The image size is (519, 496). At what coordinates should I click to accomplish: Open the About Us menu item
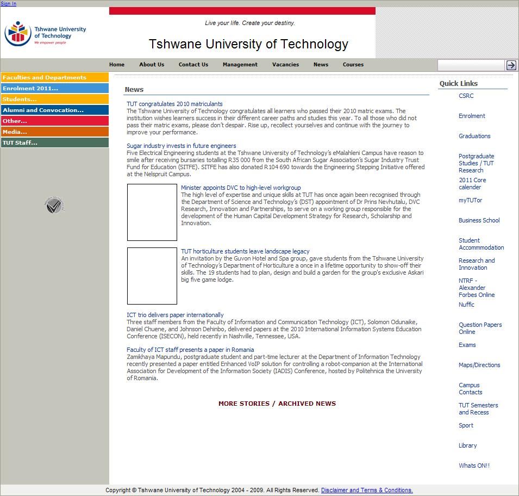click(x=152, y=65)
